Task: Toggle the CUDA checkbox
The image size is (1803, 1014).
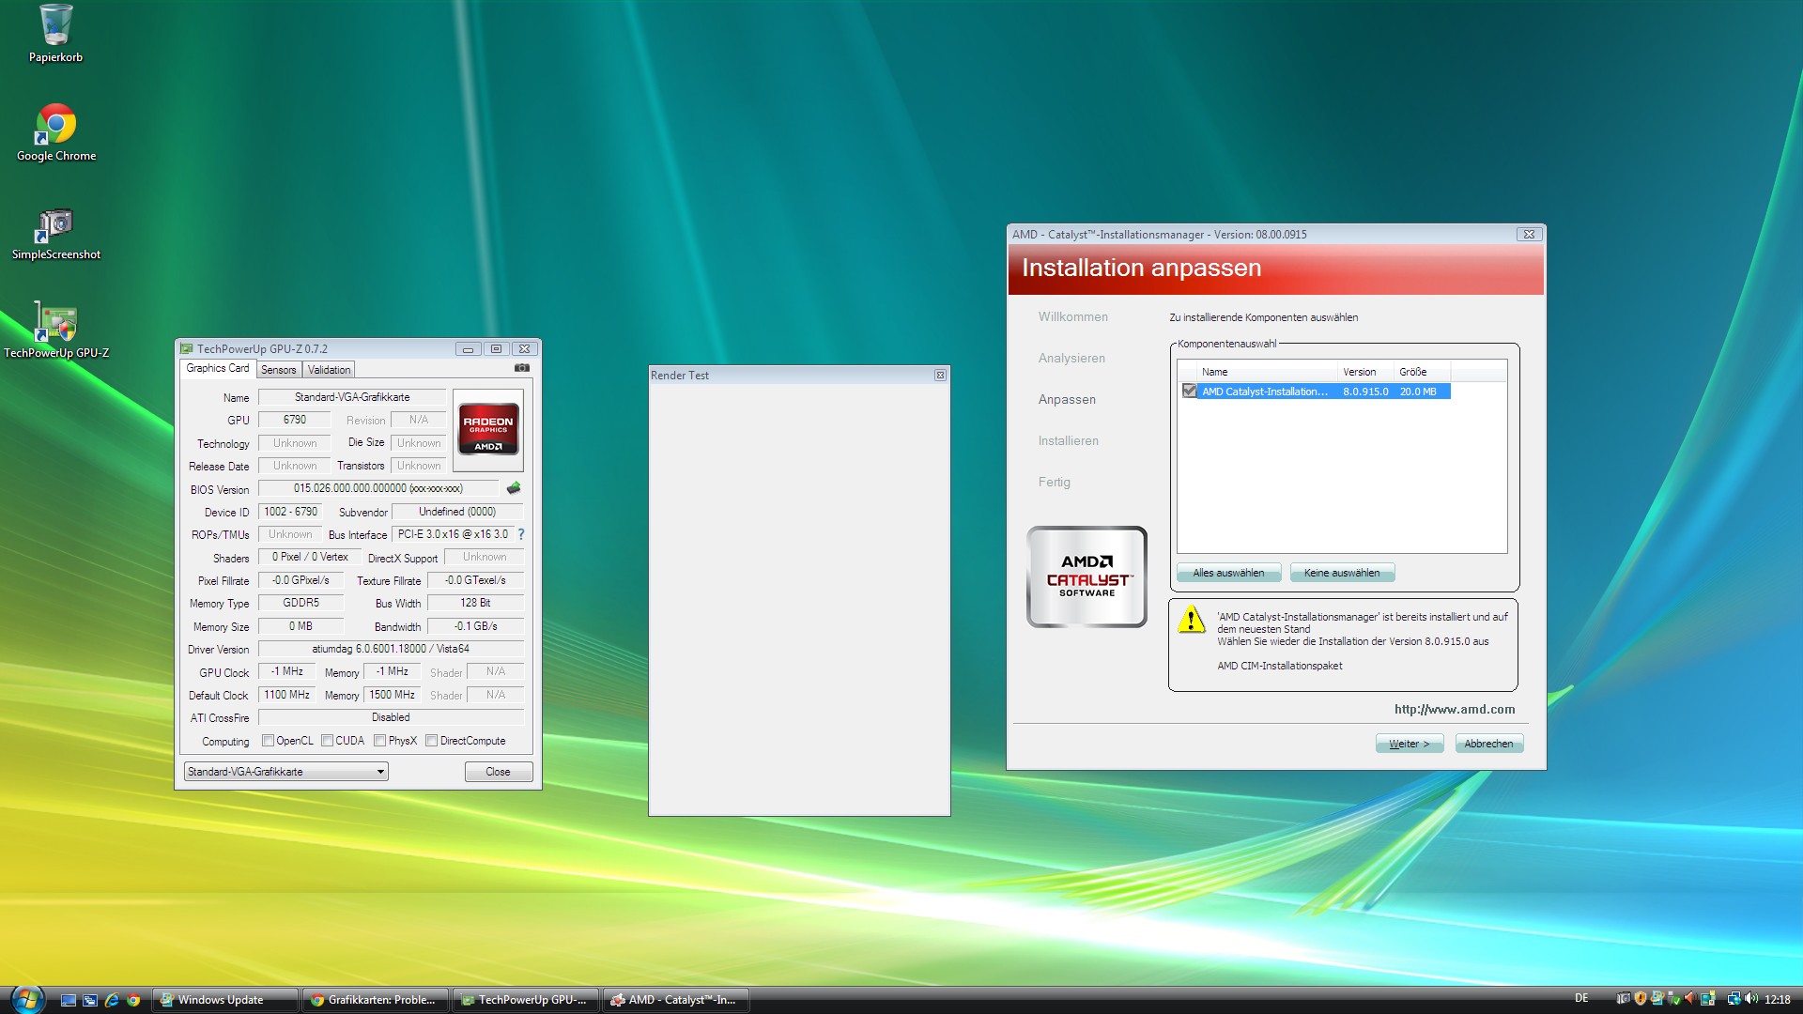Action: (x=328, y=741)
